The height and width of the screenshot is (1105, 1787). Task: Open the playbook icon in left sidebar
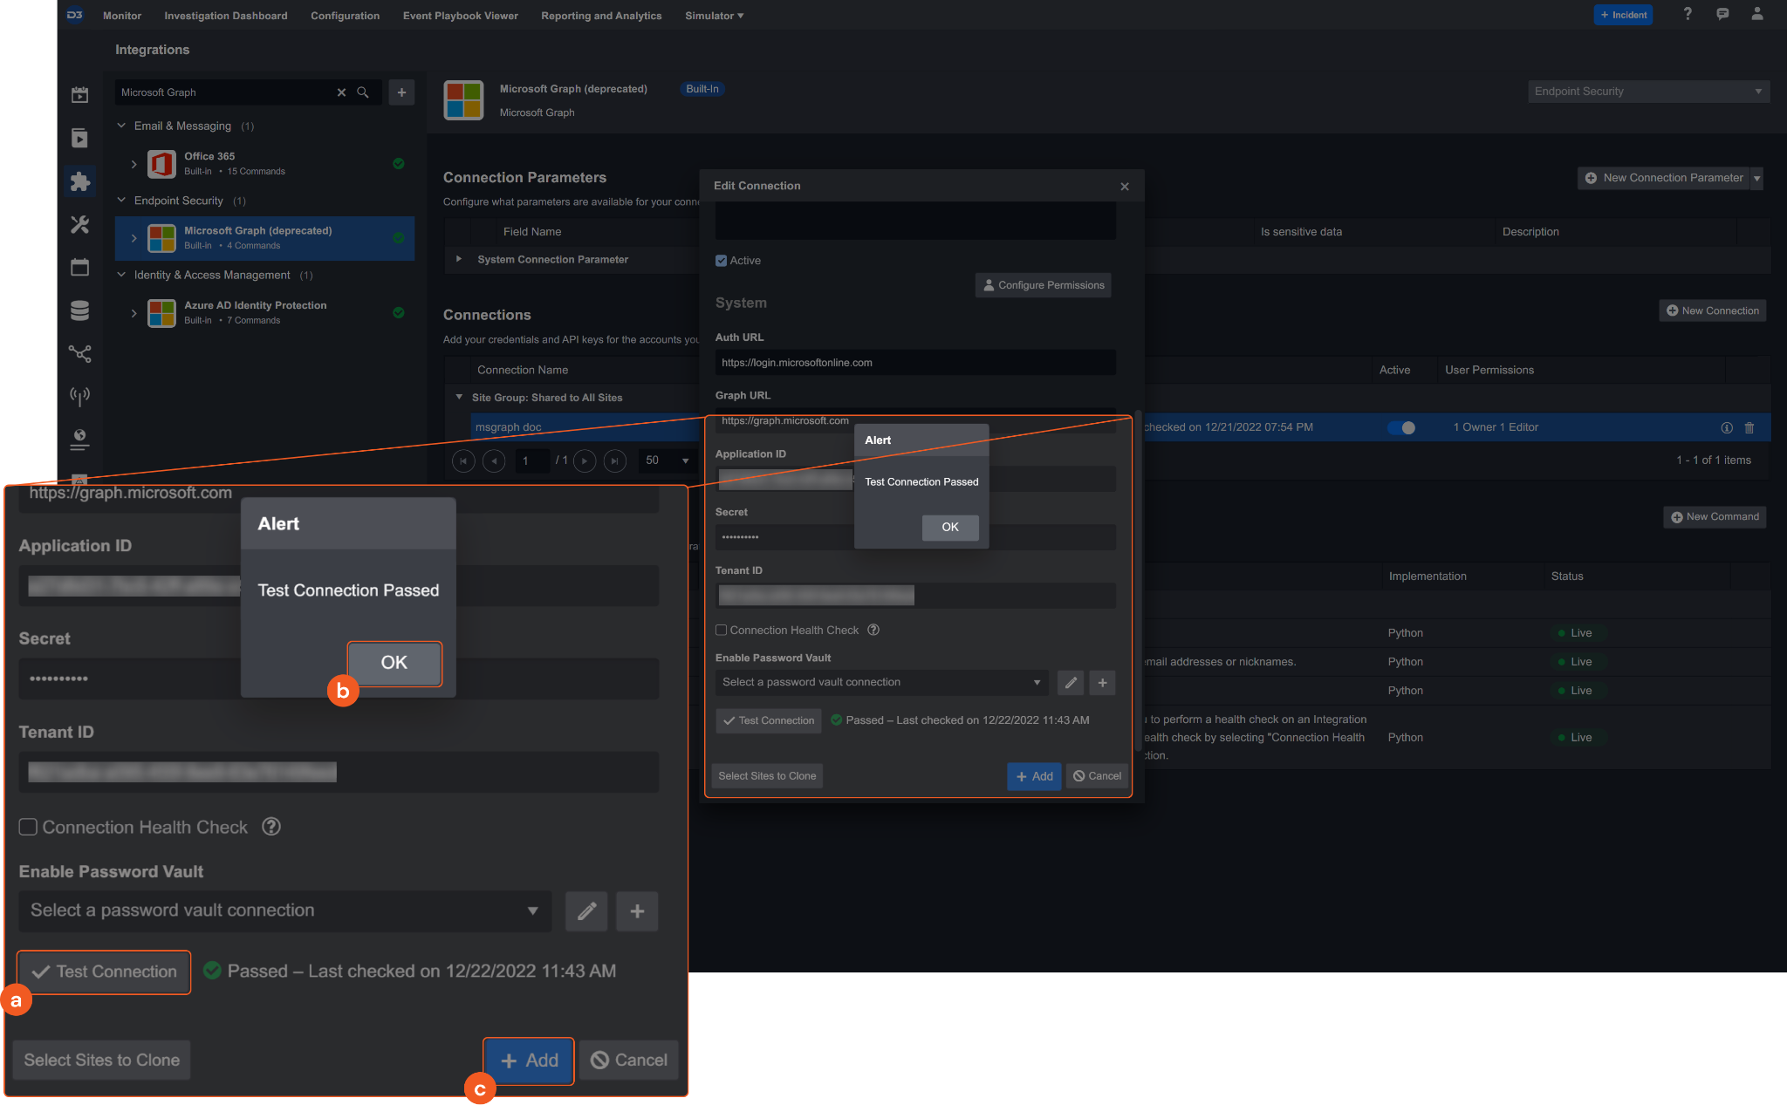pyautogui.click(x=79, y=138)
